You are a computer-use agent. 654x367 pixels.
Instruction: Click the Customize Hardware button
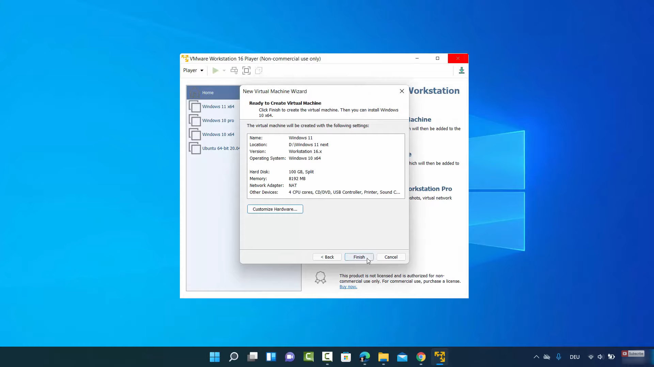tap(275, 209)
